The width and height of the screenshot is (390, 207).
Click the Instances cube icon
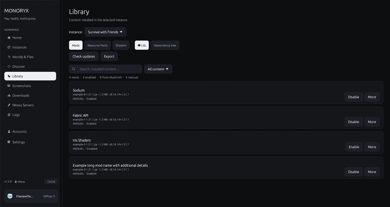[9, 47]
